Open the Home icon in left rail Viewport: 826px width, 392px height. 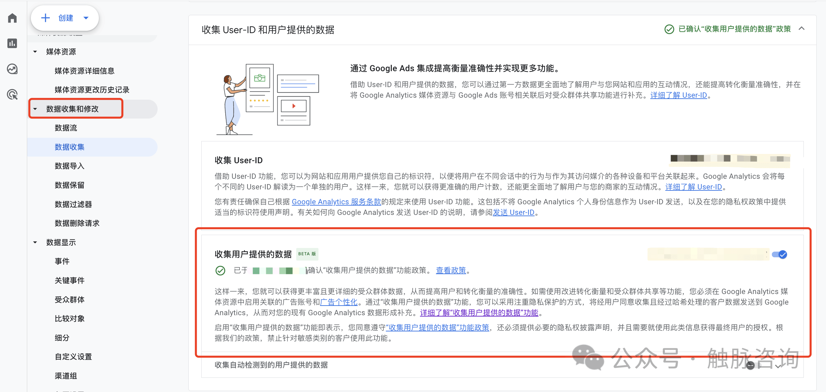coord(12,18)
